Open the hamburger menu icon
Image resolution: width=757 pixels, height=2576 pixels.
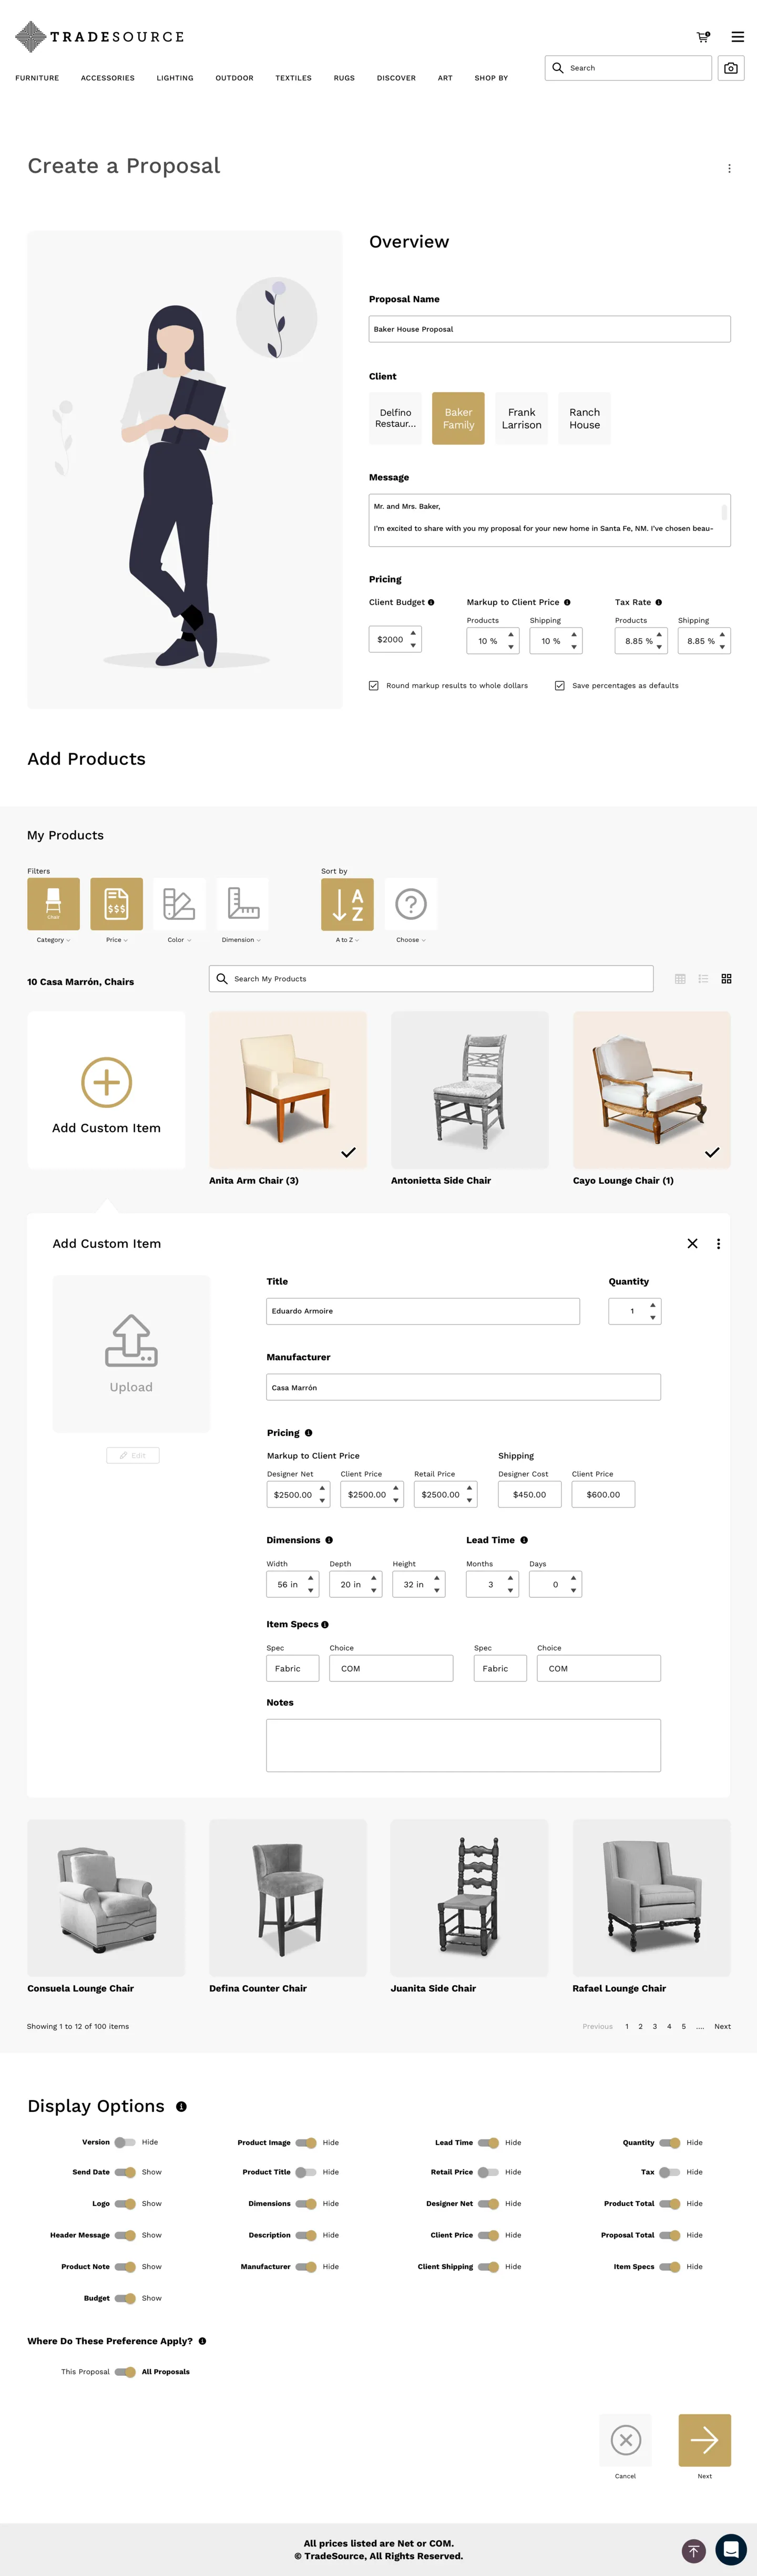(x=738, y=37)
